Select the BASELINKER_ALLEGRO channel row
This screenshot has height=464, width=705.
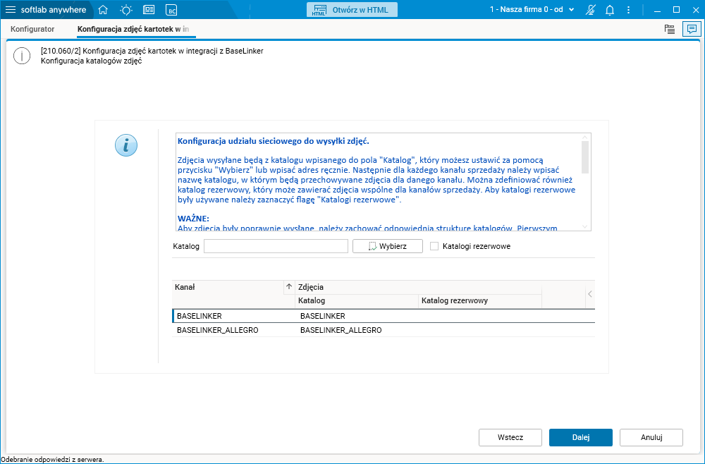click(384, 330)
